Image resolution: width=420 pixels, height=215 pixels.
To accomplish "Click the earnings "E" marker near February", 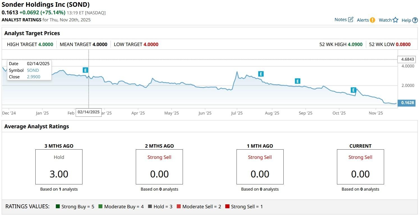I will click(x=85, y=70).
